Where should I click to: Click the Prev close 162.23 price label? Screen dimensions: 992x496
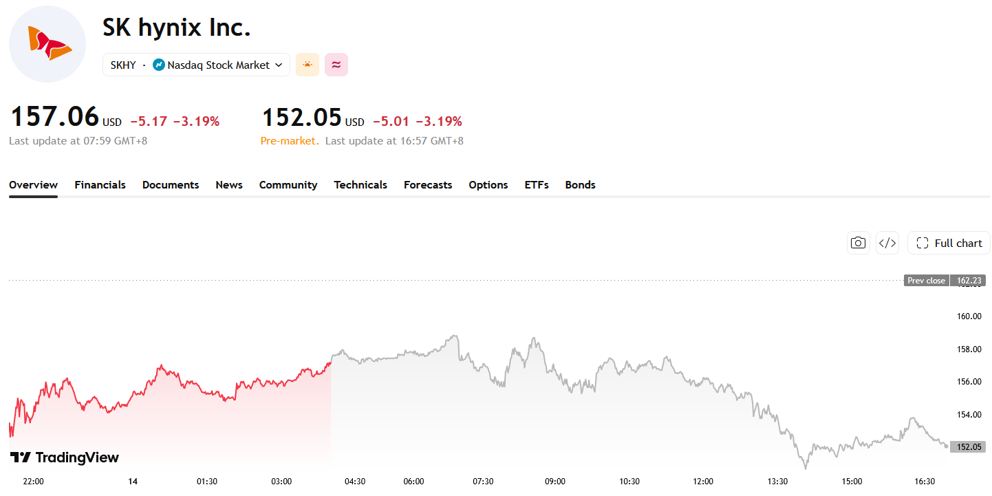click(945, 281)
